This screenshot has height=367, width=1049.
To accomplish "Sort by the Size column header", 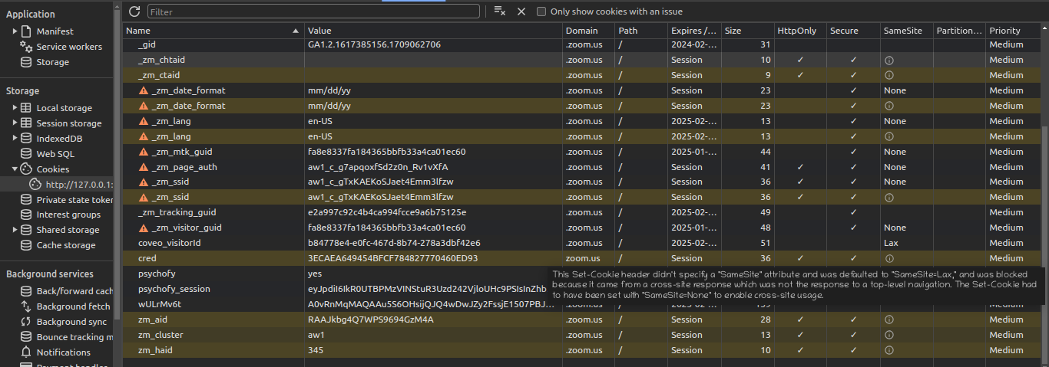I will (748, 31).
